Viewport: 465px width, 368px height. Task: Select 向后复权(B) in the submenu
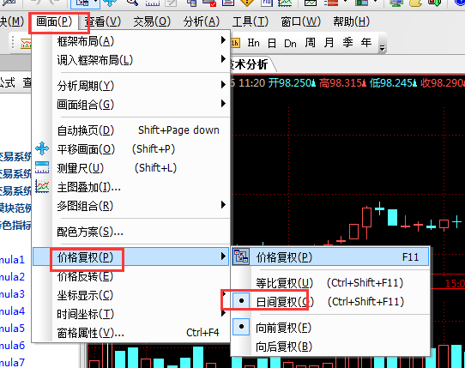(x=330, y=347)
